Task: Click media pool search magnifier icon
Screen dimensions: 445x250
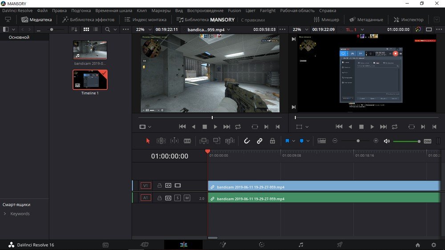Action: 107,29
